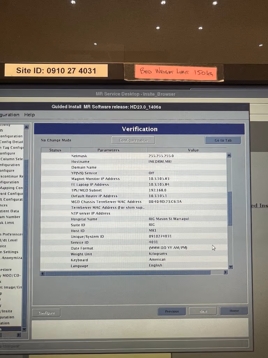The image size is (268, 358).
Task: Select sidebar item Column Sele
Action: point(12,159)
